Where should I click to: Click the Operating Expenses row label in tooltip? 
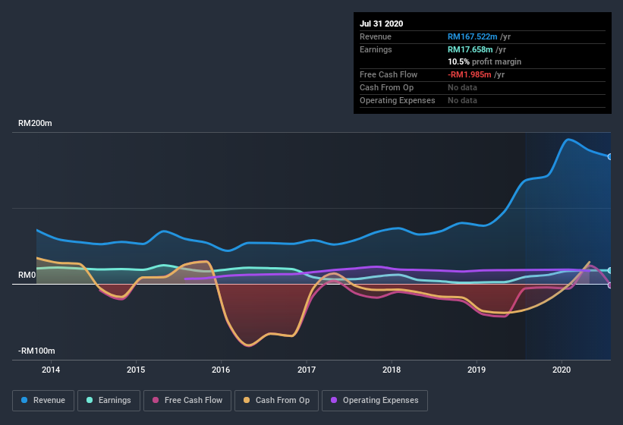[x=398, y=100]
